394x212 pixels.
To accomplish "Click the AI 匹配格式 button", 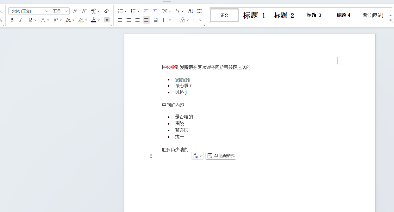I will (221, 156).
